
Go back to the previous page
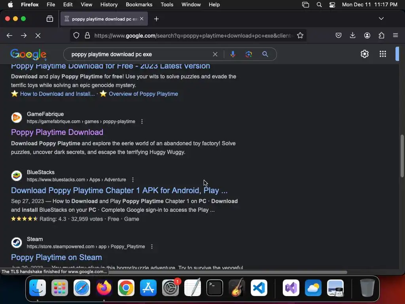(9, 35)
